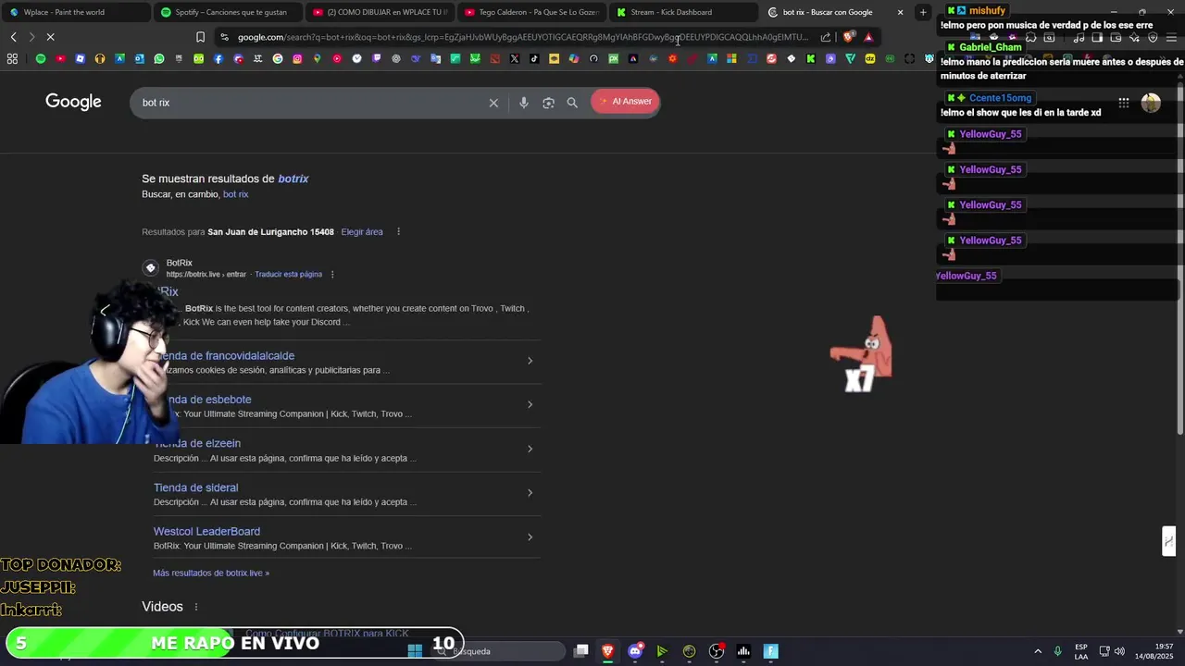Screen dimensions: 1185x666
Task: Open Task View on the taskbar
Action: tap(580, 651)
